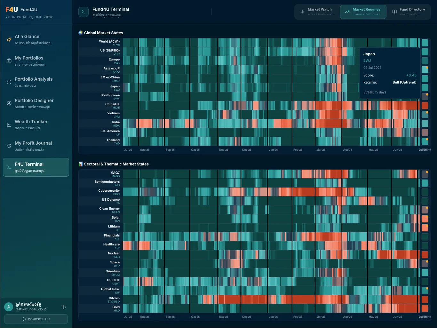
Task: Click the EWJ ticker in Japan tooltip
Action: click(x=367, y=60)
